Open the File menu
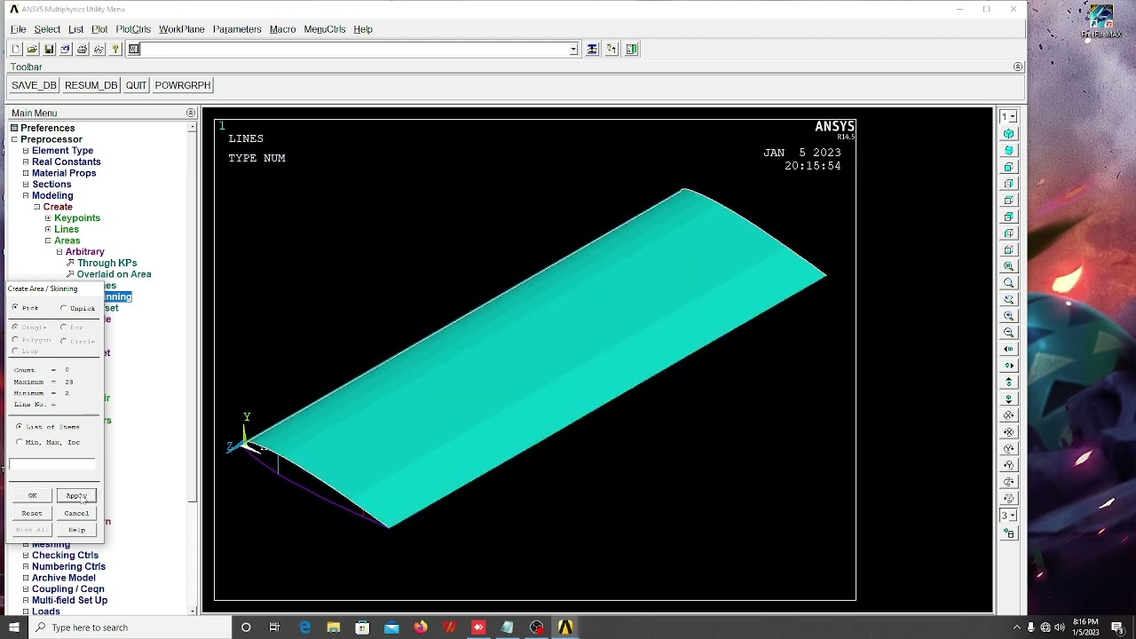Screen dimensions: 1136x639 [x=18, y=29]
